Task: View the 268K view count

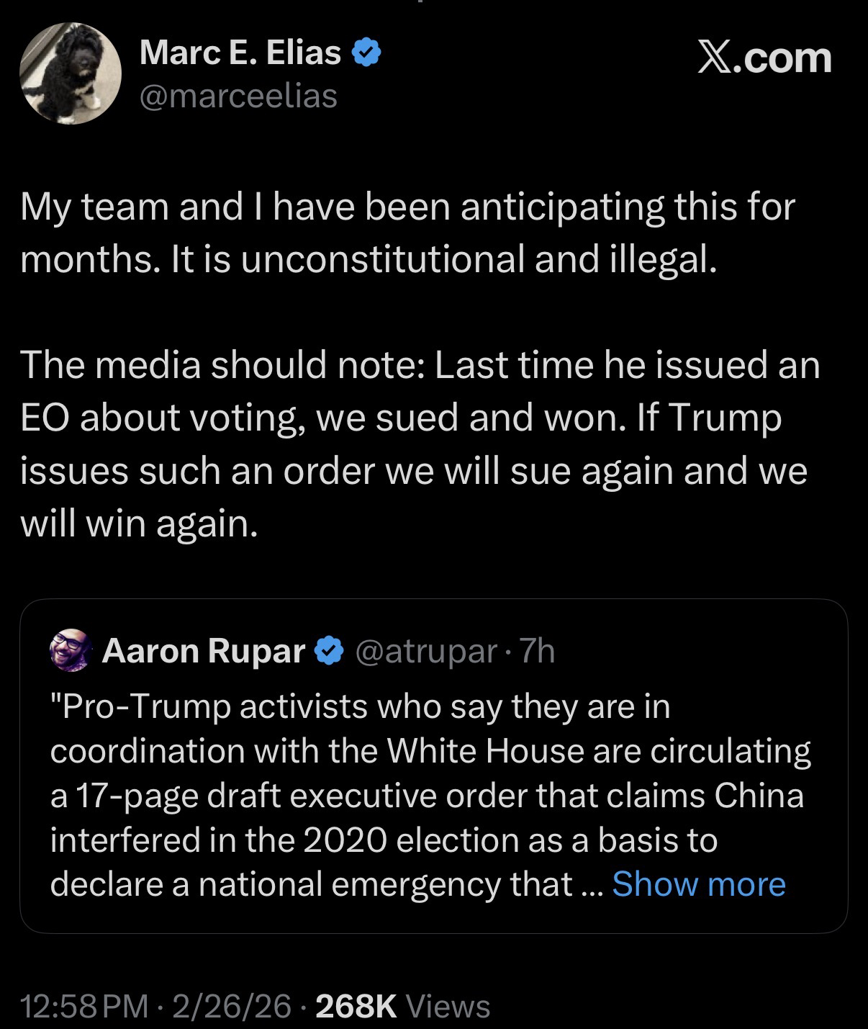Action: 356,1006
